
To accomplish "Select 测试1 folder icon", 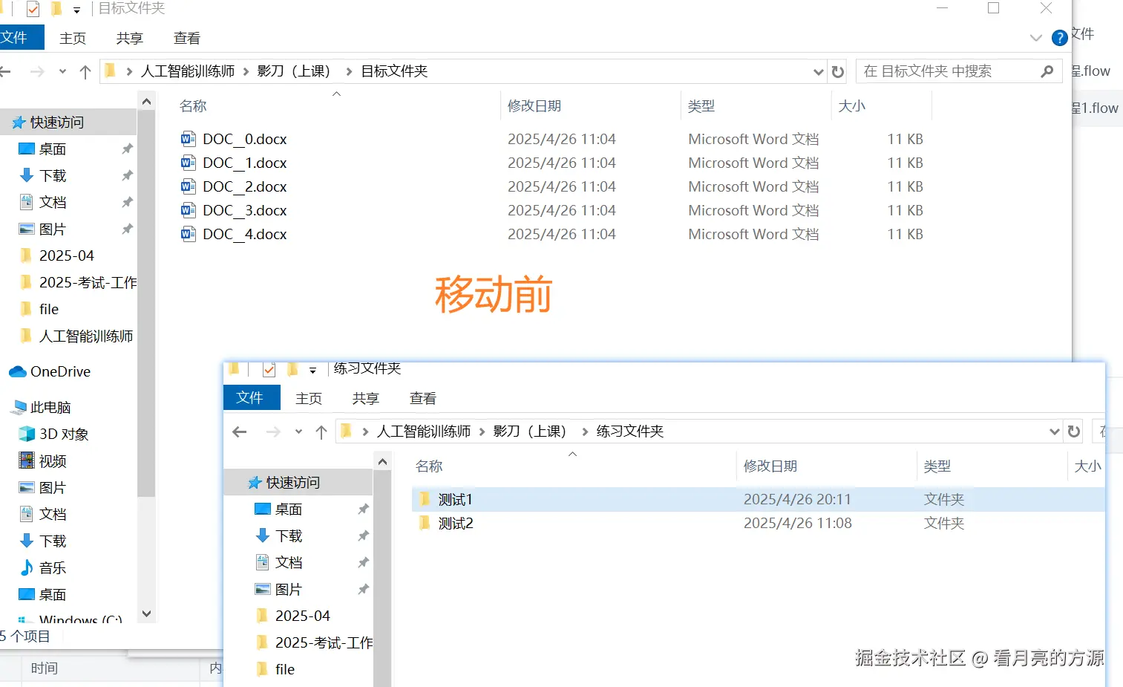I will (x=425, y=499).
